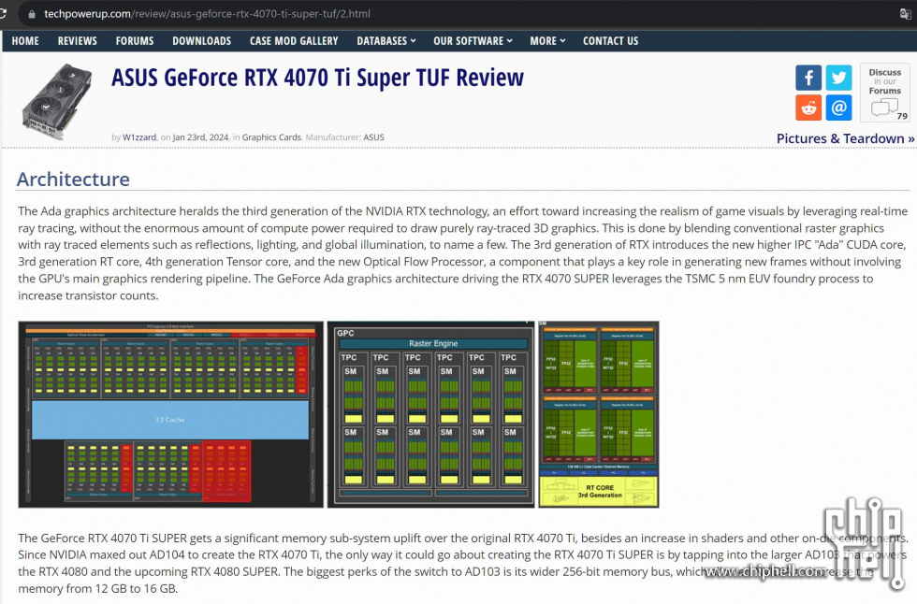The height and width of the screenshot is (604, 917).
Task: Share the review on Reddit
Action: click(x=808, y=108)
